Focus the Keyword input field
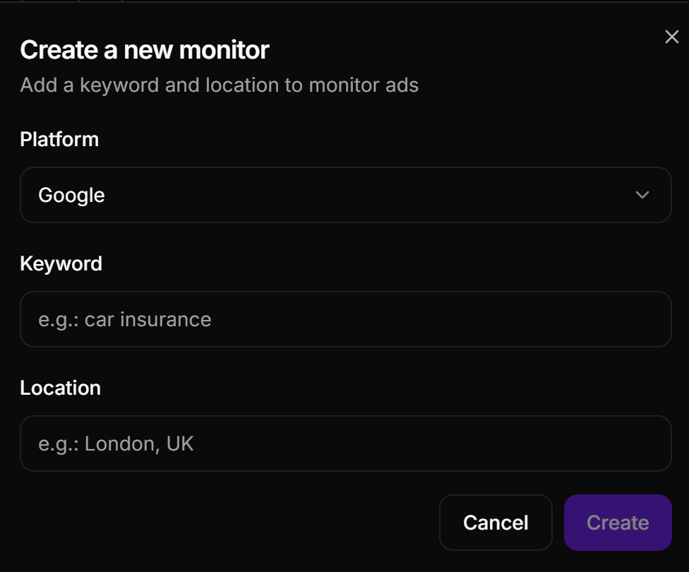This screenshot has width=689, height=572. pos(345,319)
